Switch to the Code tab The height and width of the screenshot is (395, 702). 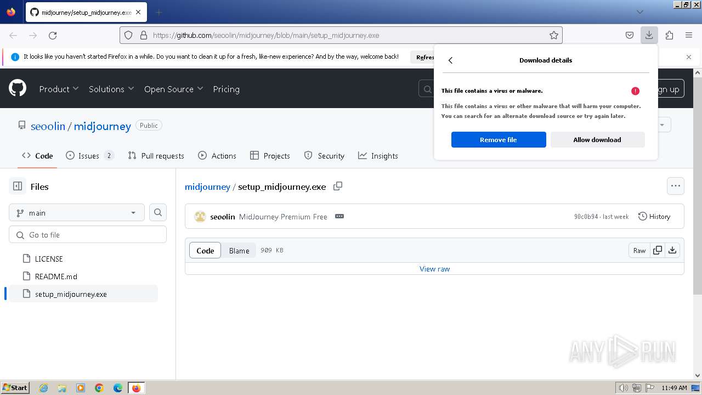click(x=37, y=156)
